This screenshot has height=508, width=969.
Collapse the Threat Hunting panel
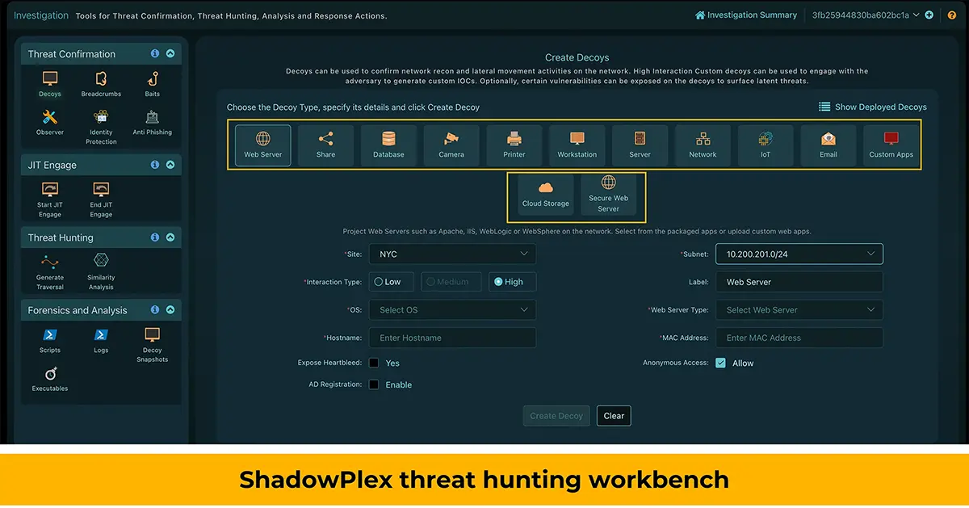point(170,237)
